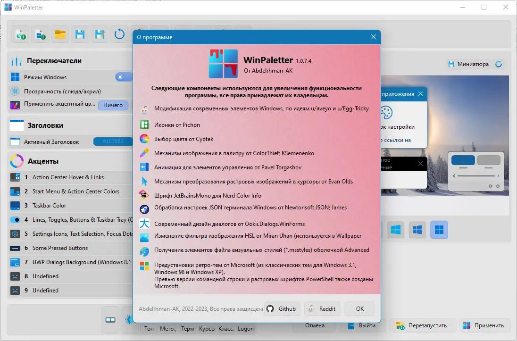Screen dimensions: 517x341
Task: Click the Акценты colorful ring icon
Action: (x=17, y=161)
